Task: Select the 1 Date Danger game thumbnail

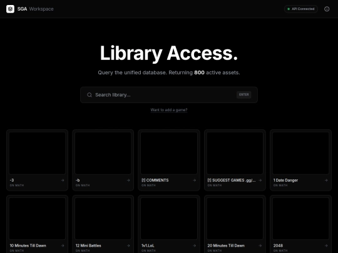Action: (x=300, y=153)
